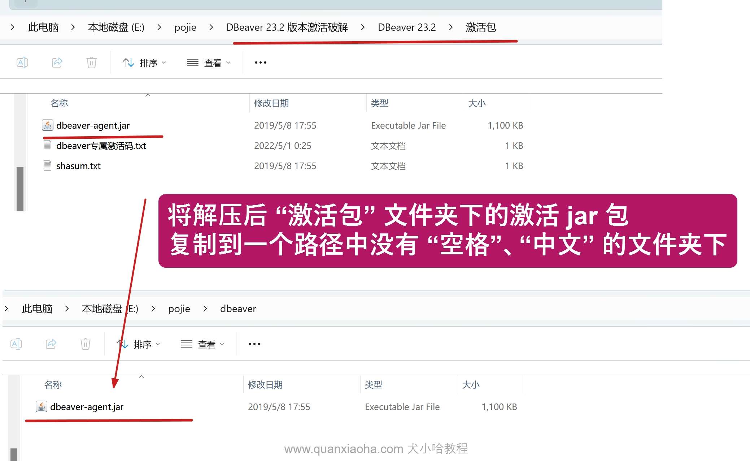Sort by 大小 column in upper window

(x=477, y=103)
